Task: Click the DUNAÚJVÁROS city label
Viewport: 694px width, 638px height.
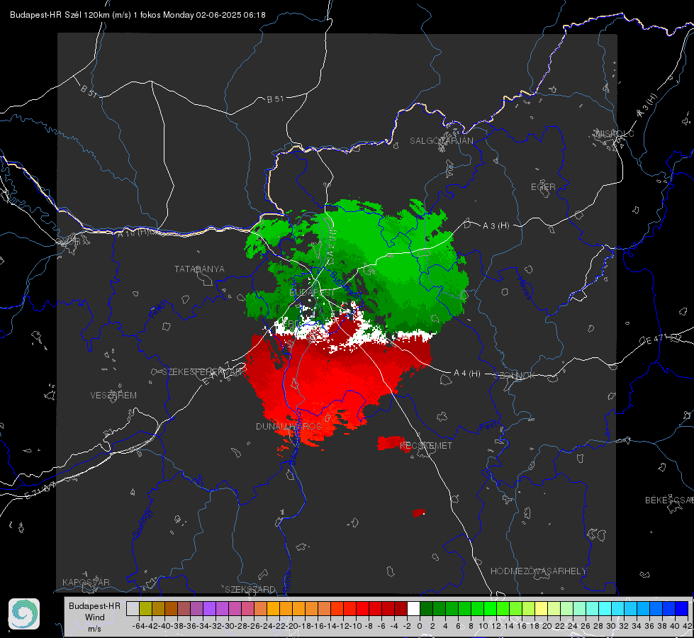Action: (289, 426)
